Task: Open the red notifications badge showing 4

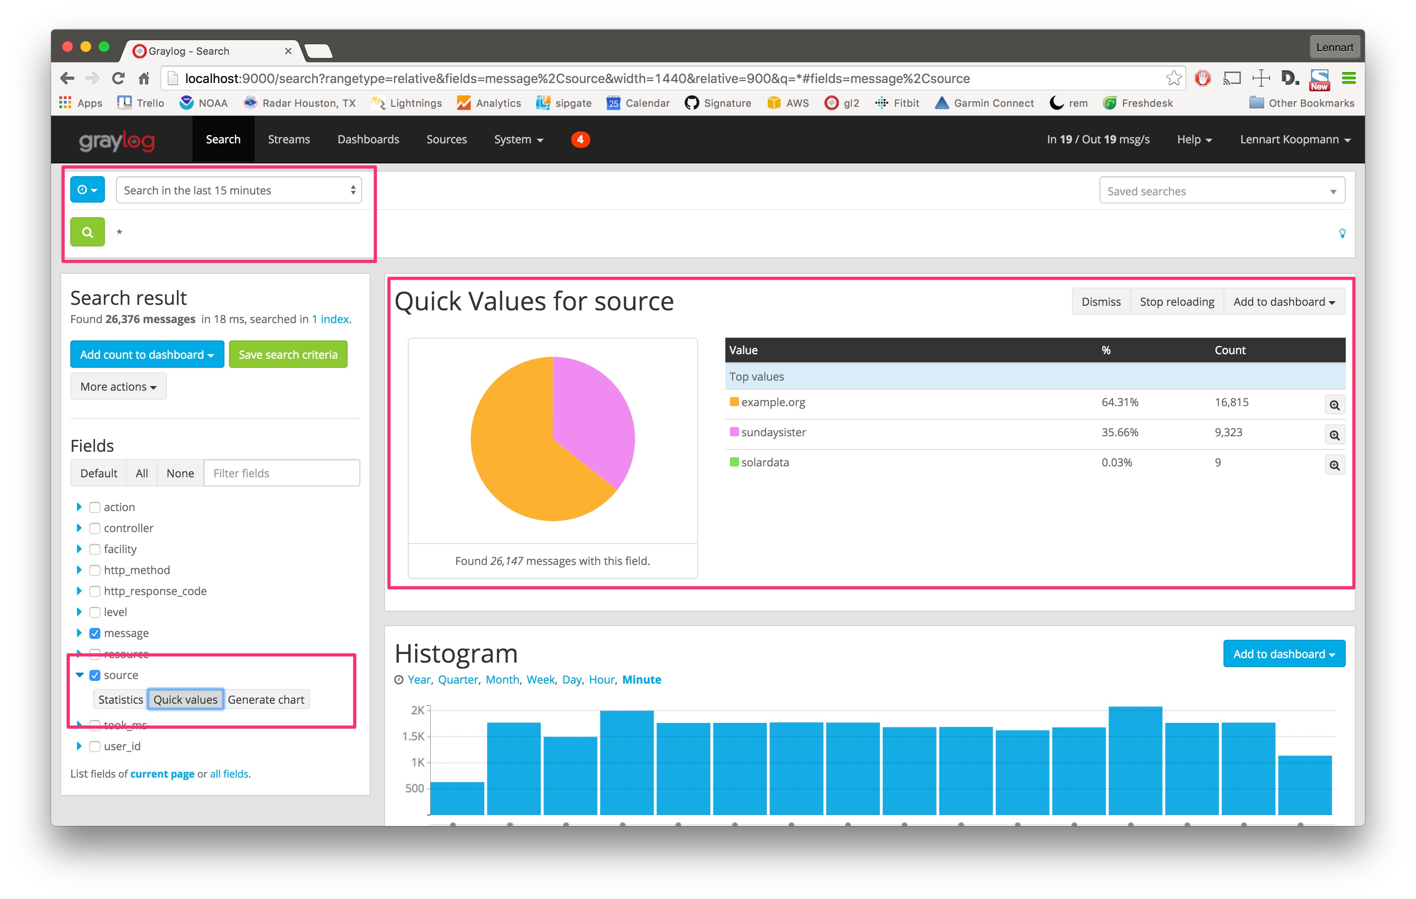Action: click(x=580, y=140)
